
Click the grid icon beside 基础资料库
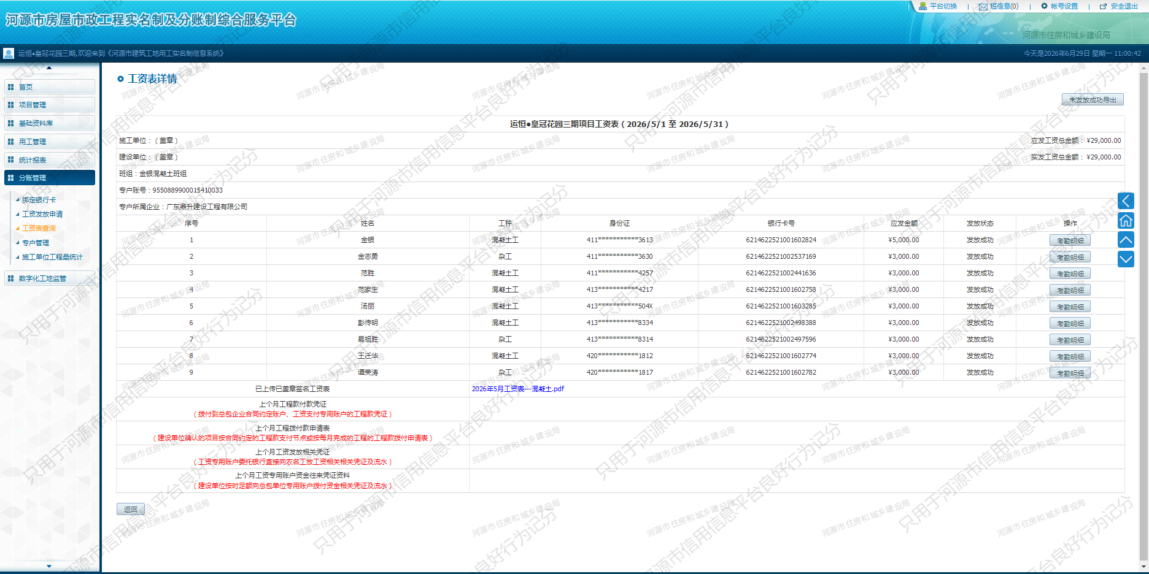click(x=10, y=123)
